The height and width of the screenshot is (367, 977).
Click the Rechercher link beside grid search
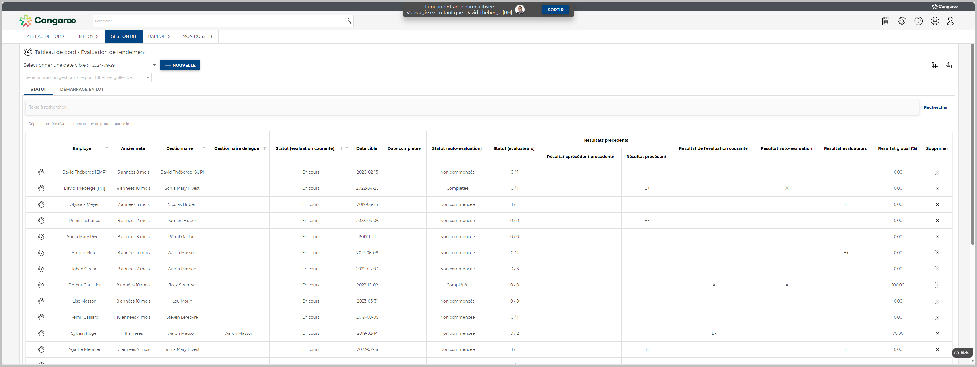click(x=935, y=107)
